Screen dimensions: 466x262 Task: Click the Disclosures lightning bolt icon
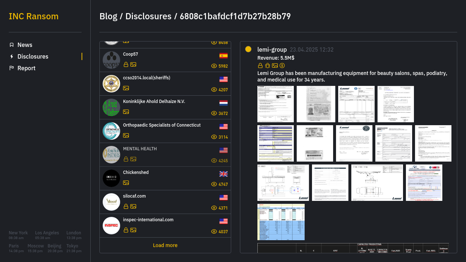12,56
